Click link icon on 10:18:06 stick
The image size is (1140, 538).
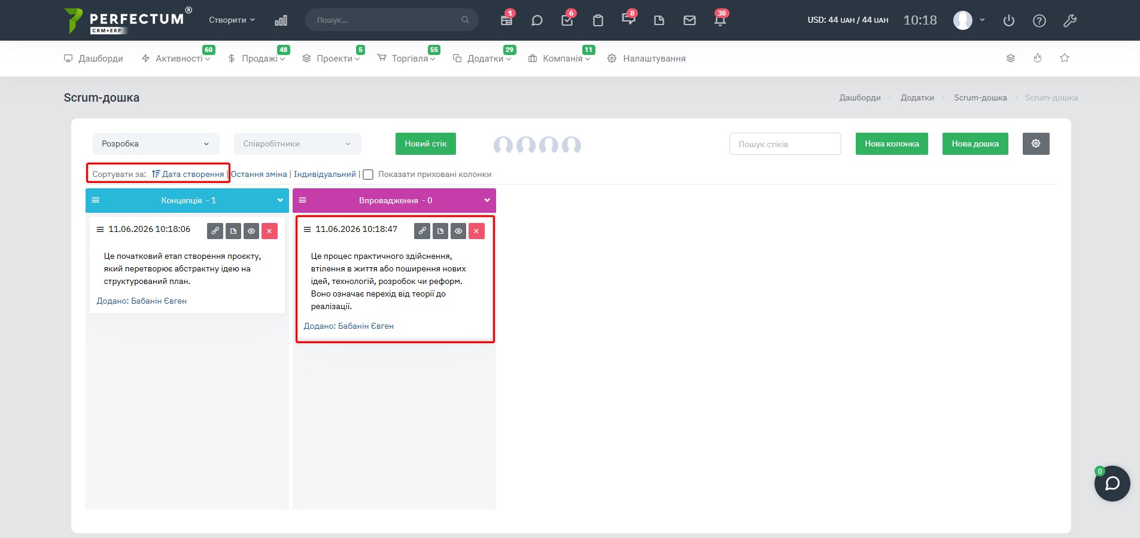pyautogui.click(x=215, y=231)
